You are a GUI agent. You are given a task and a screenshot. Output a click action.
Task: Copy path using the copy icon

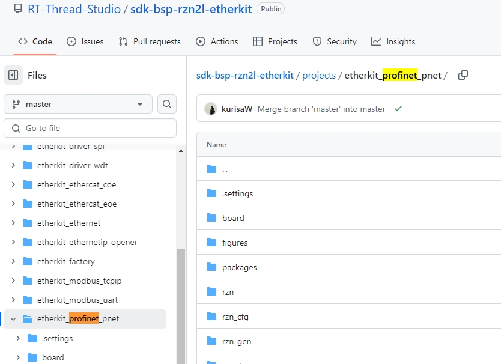point(463,76)
